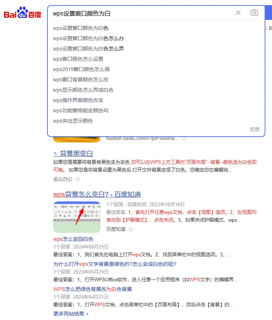272x320 pixels.
Task: Click the red snippet text mentioning 页面布局
Action: 155,166
